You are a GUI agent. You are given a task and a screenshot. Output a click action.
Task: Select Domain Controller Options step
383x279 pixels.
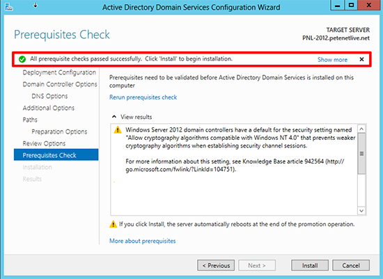(60, 84)
